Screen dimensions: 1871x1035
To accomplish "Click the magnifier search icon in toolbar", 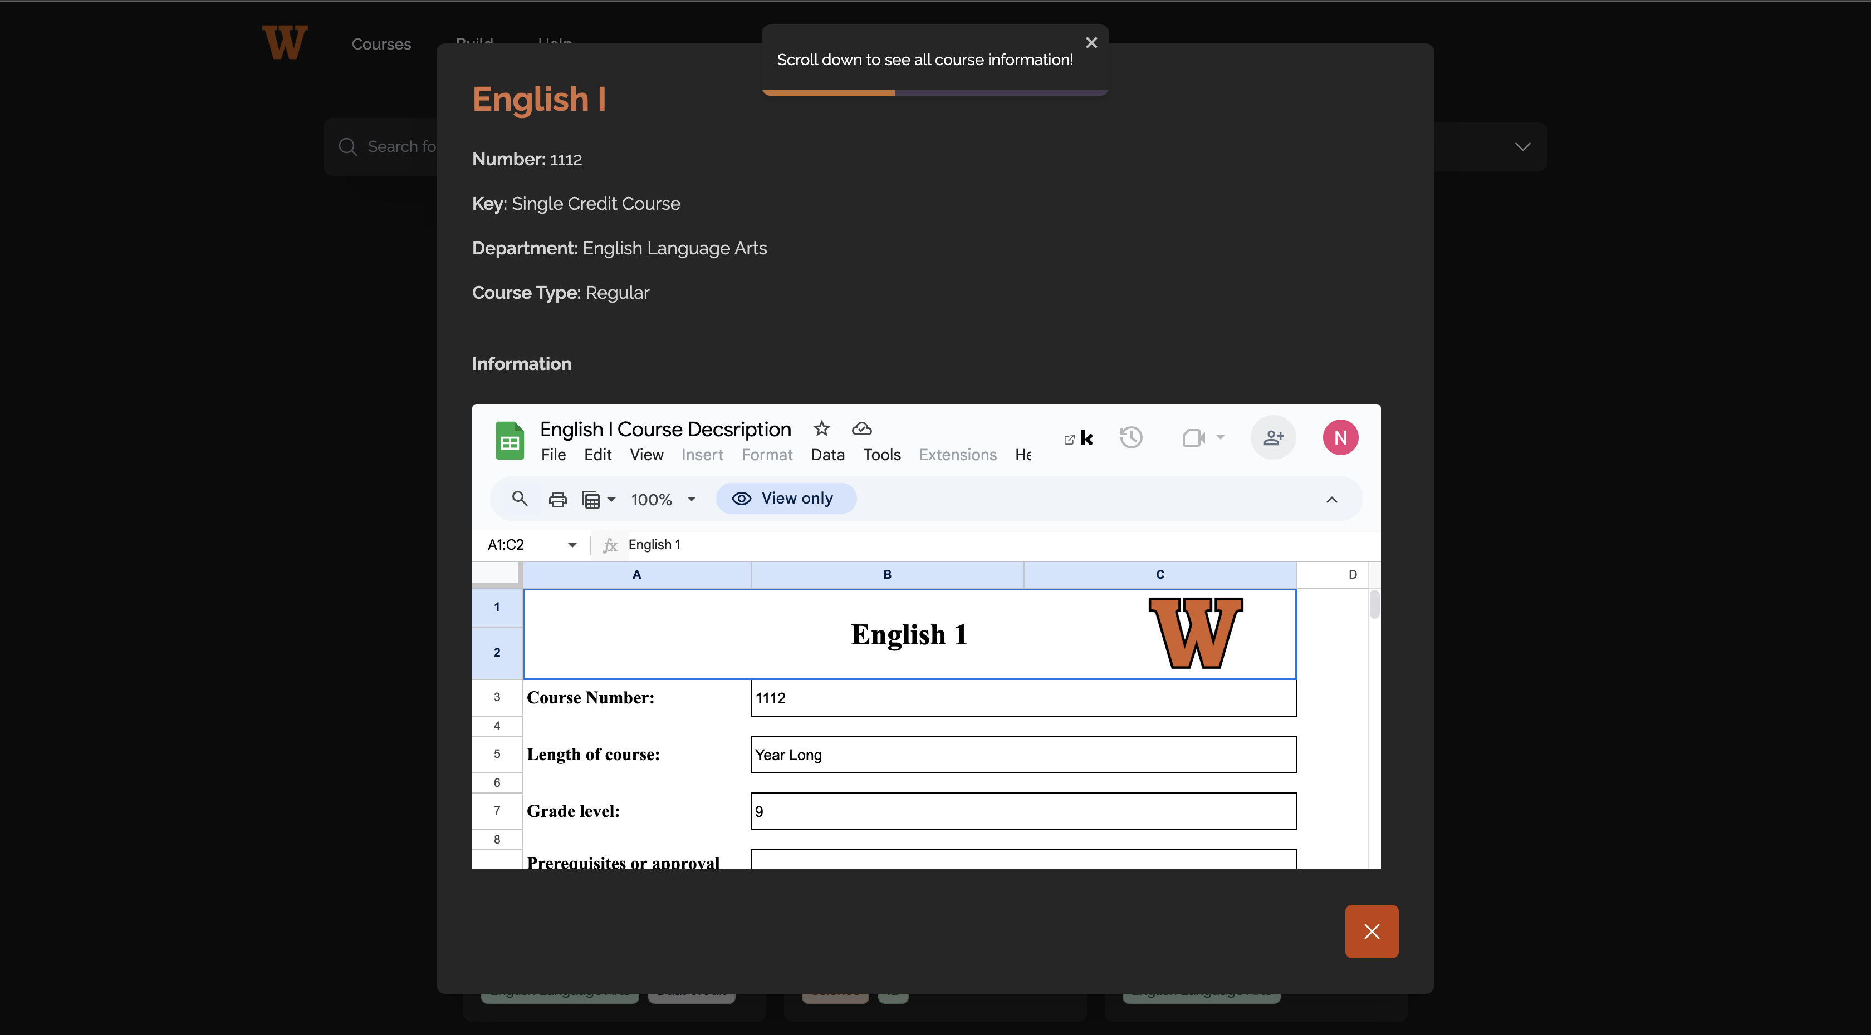I will pyautogui.click(x=520, y=499).
